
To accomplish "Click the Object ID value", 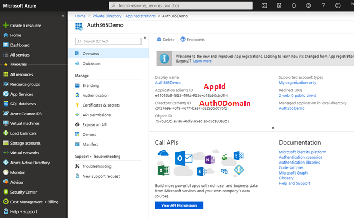I will (192, 121).
